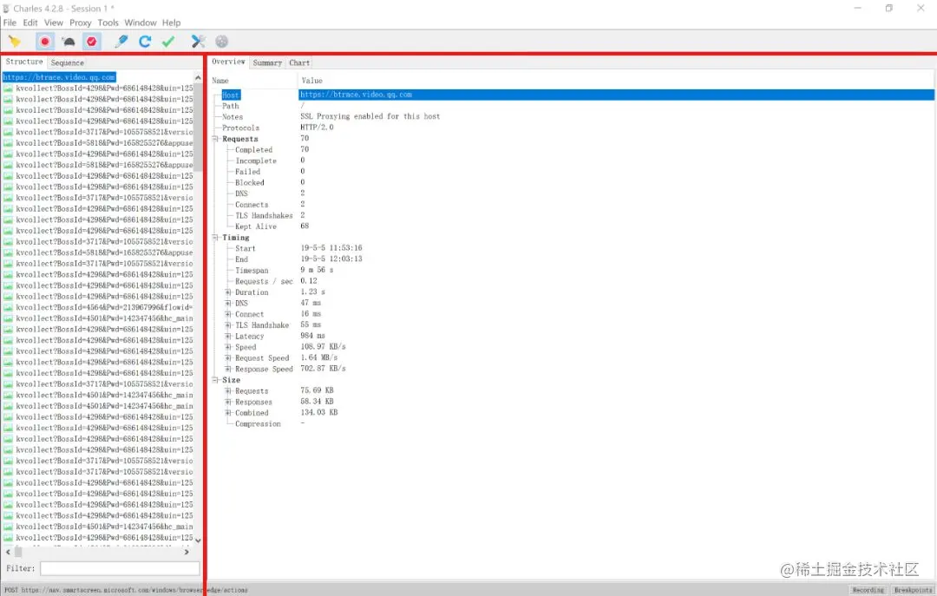
Task: Select the Failed requests row
Action: (x=573, y=172)
